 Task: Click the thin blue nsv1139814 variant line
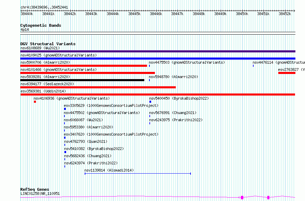(x=138, y=173)
